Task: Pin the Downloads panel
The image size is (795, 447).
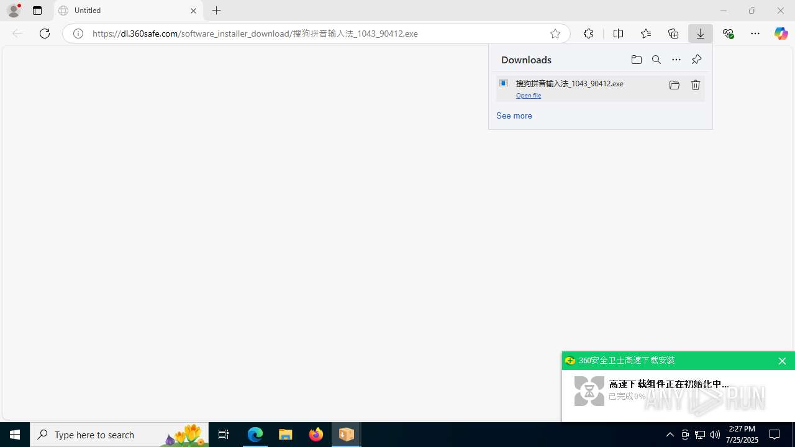Action: (696, 60)
